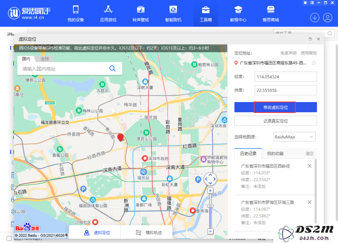This screenshot has width=338, height=243.
Task: Click the red location pin on map
Action: pyautogui.click(x=121, y=137)
